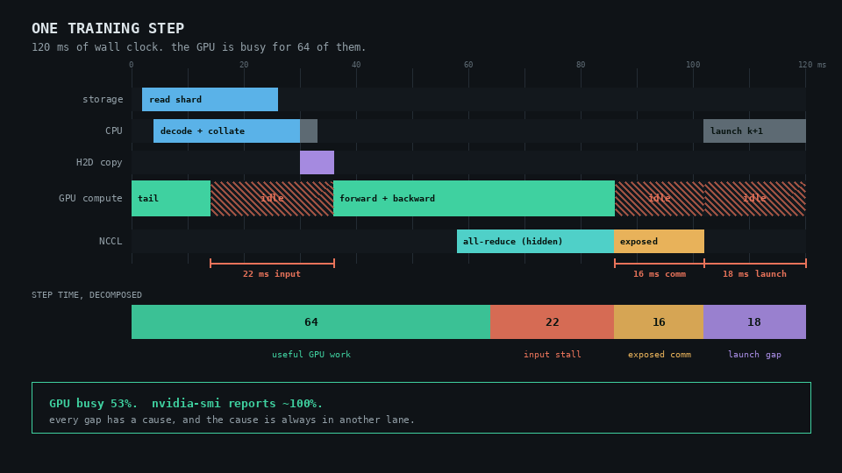
Task: Click the 'all-reduce (hidden)' NCCL bar
Action: 535,242
